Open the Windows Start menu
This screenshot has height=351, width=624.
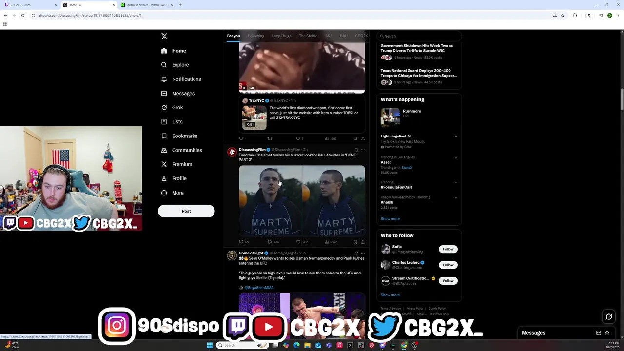click(210, 345)
